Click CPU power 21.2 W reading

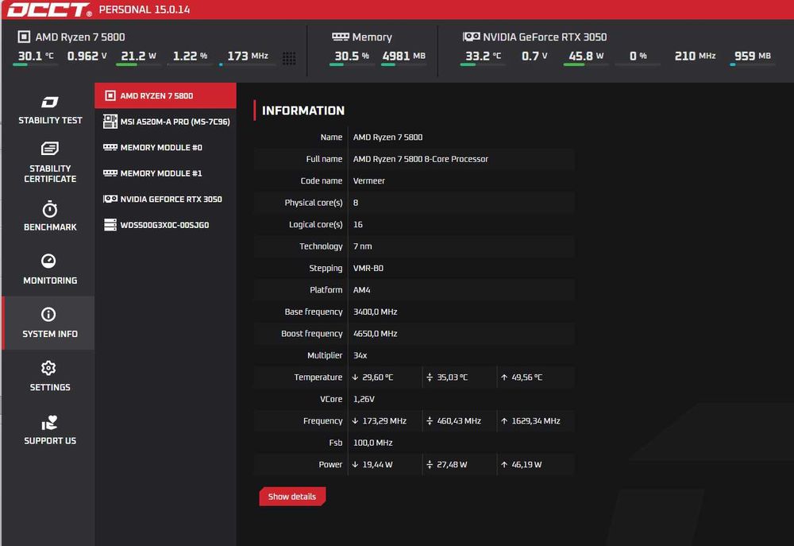tap(138, 56)
